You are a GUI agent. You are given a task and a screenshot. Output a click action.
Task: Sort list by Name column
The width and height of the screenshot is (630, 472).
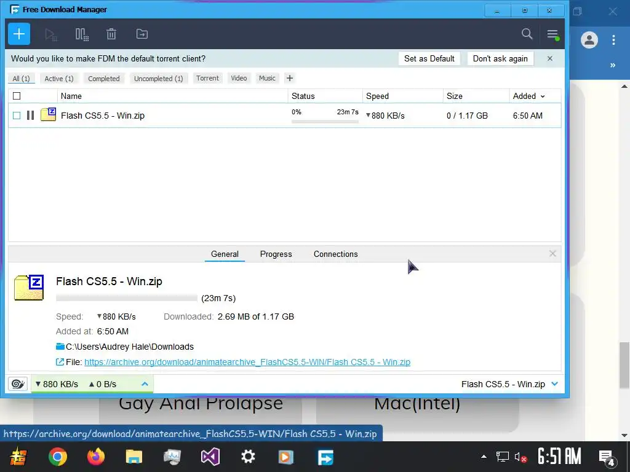(173, 96)
